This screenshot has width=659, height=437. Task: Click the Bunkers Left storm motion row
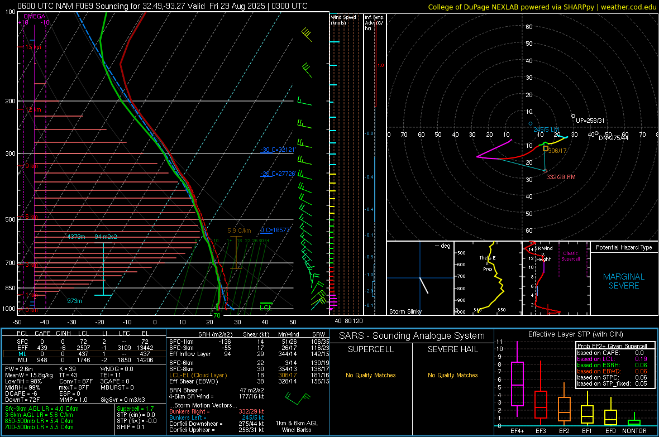217,417
